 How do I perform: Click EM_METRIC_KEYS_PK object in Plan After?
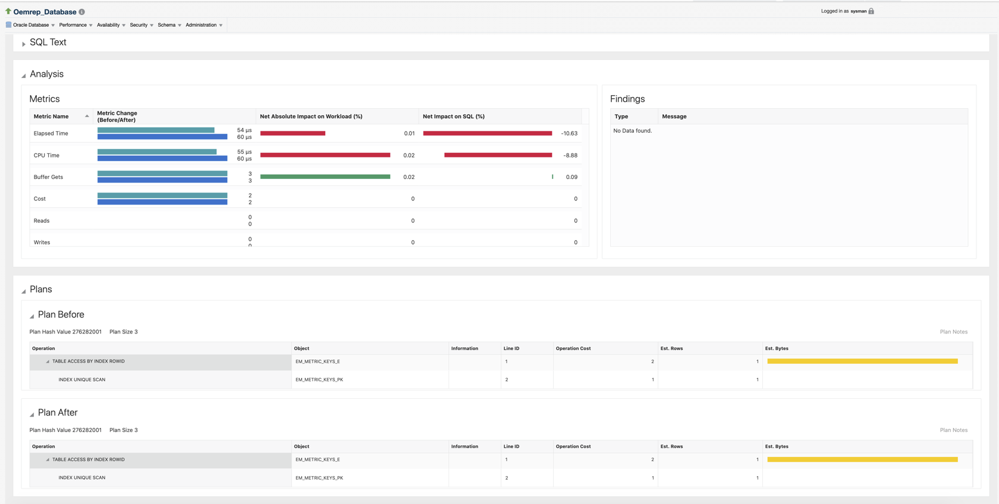click(319, 478)
